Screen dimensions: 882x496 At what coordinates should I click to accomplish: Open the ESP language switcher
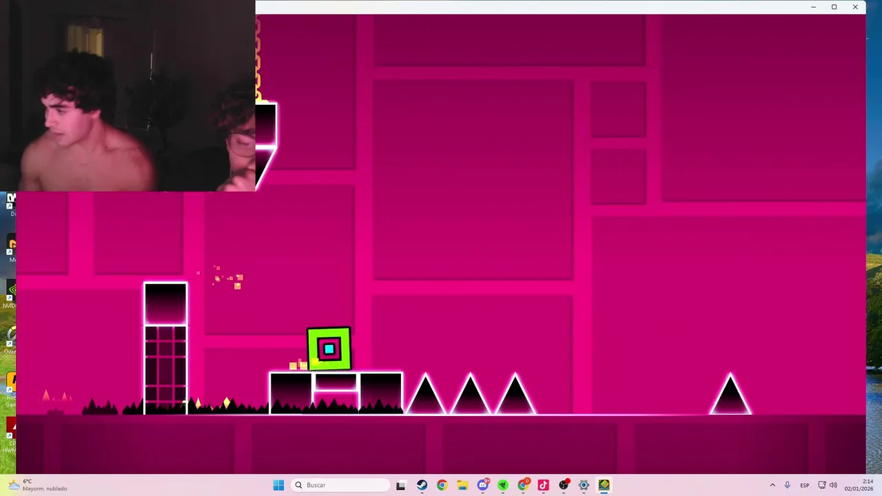(805, 485)
